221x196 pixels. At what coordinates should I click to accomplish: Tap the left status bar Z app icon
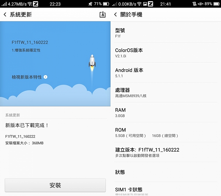click(x=35, y=4)
